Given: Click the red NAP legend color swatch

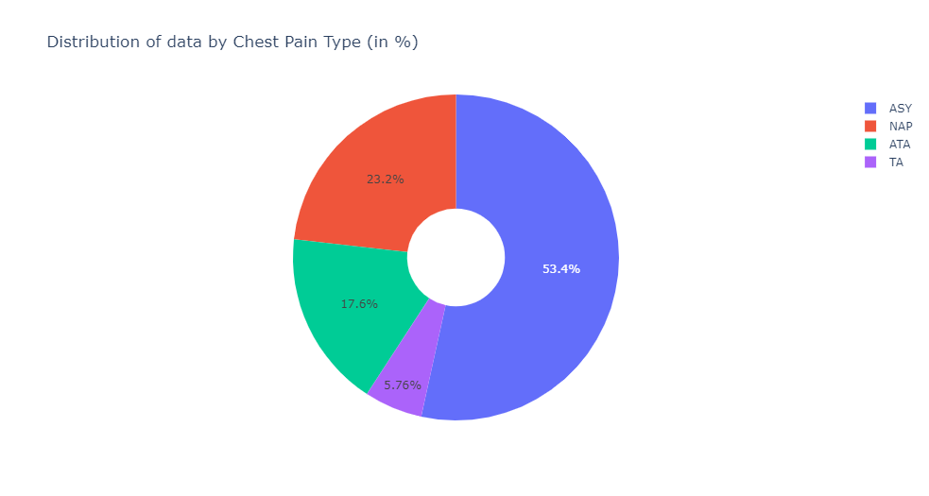Looking at the screenshot, I should (x=870, y=126).
